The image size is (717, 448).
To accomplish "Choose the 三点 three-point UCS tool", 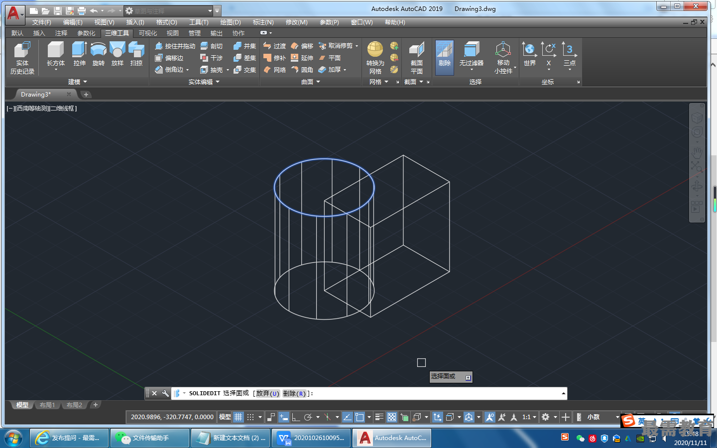I will coord(570,54).
